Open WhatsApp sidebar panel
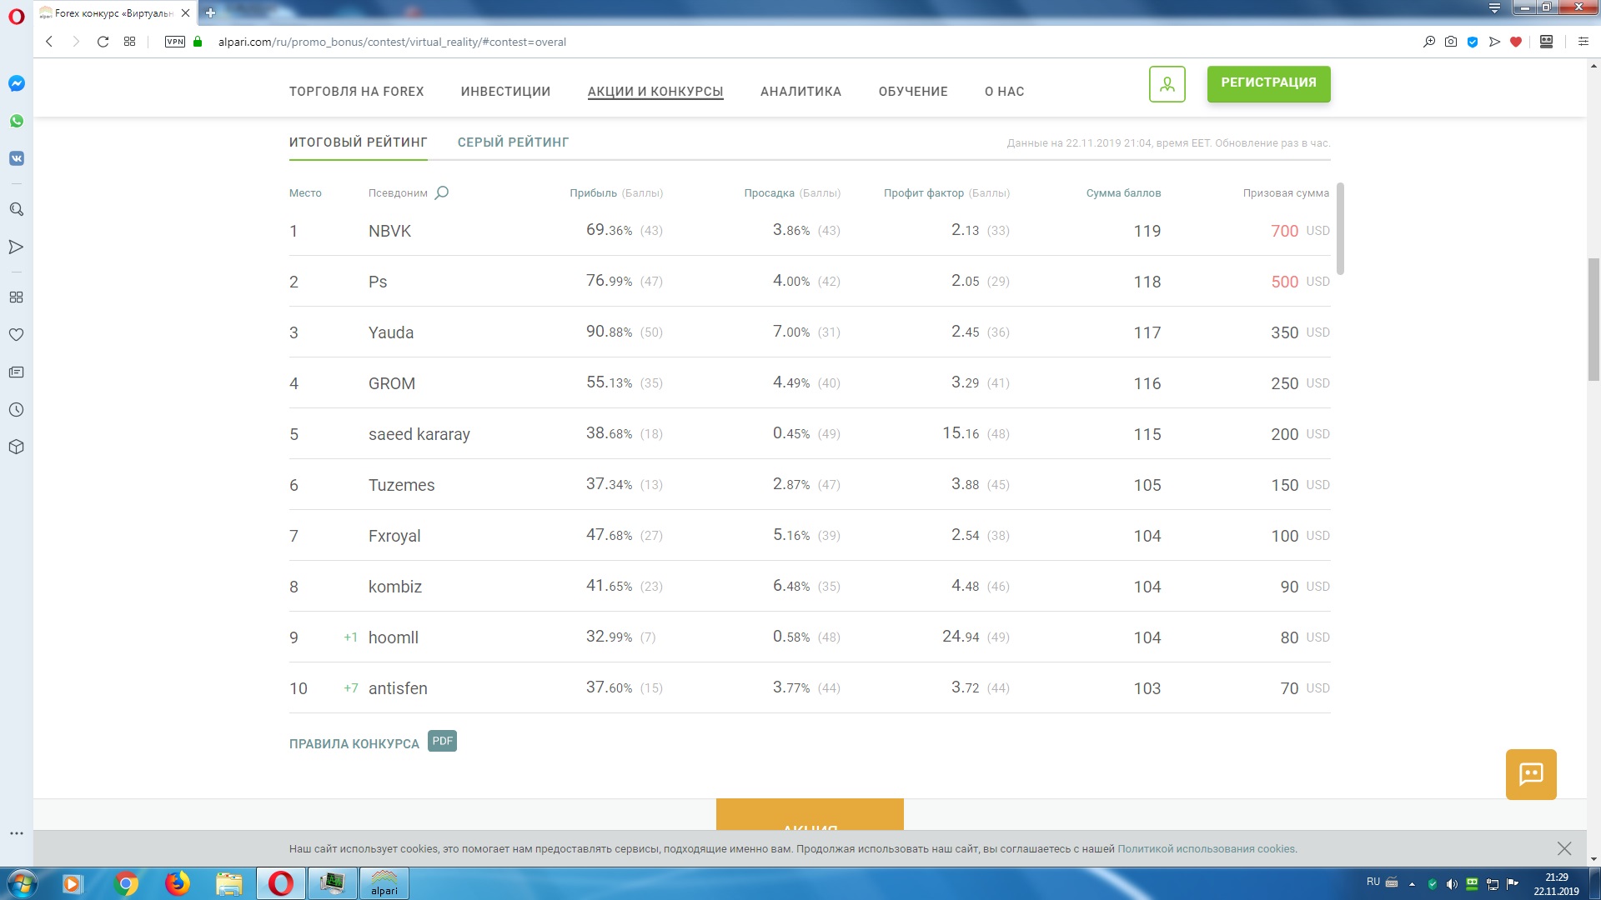This screenshot has width=1601, height=900. pyautogui.click(x=17, y=121)
